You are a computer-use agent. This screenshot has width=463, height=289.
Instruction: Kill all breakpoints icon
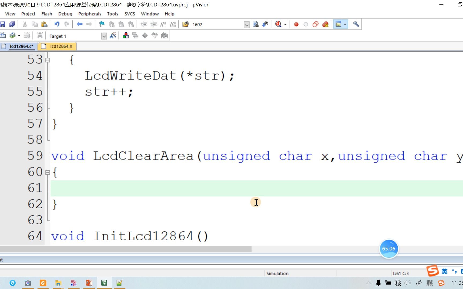[x=325, y=24]
